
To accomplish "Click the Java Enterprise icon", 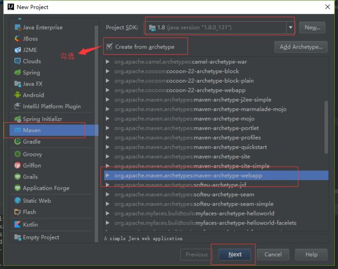I will point(18,28).
